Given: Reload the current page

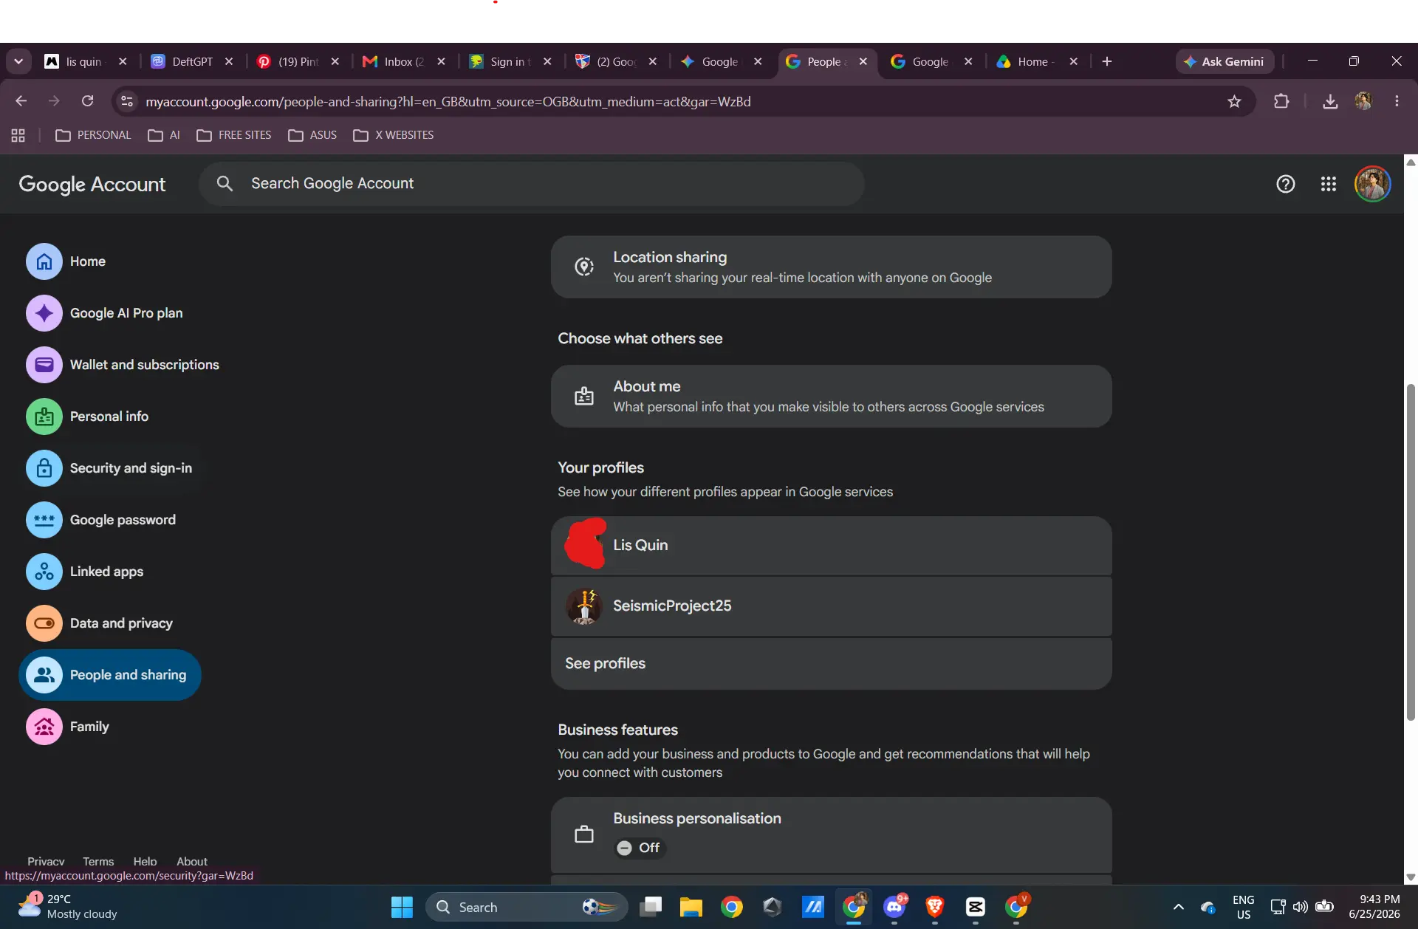Looking at the screenshot, I should click(x=87, y=101).
